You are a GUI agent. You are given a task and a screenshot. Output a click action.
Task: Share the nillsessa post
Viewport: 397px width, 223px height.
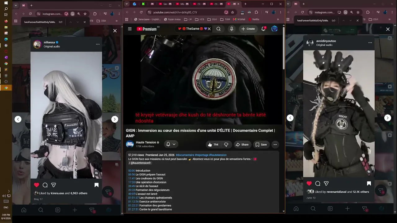coord(53,185)
